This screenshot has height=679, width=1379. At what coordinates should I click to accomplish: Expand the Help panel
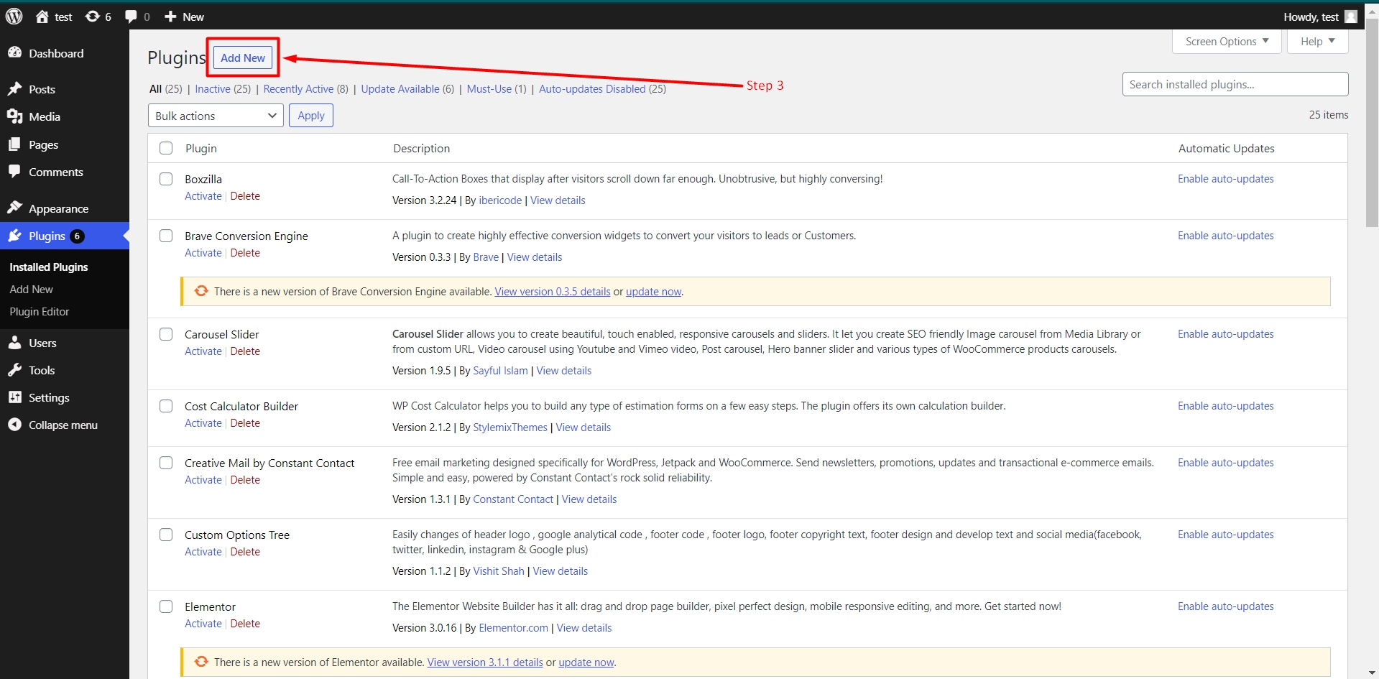click(1318, 42)
